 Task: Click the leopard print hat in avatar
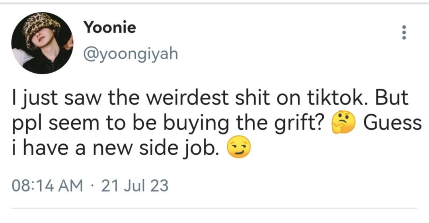tap(41, 27)
